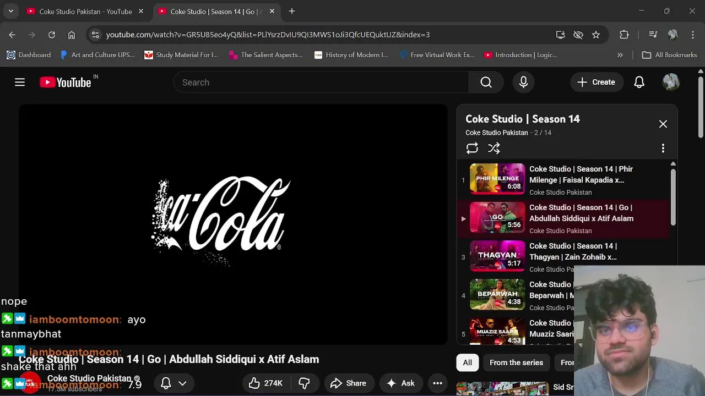Open Thagyan Zain Zohaib title link
Screen dimensions: 705x396
(573, 251)
